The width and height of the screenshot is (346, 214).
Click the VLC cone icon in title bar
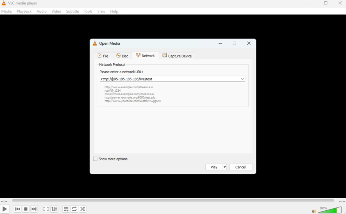(3, 3)
